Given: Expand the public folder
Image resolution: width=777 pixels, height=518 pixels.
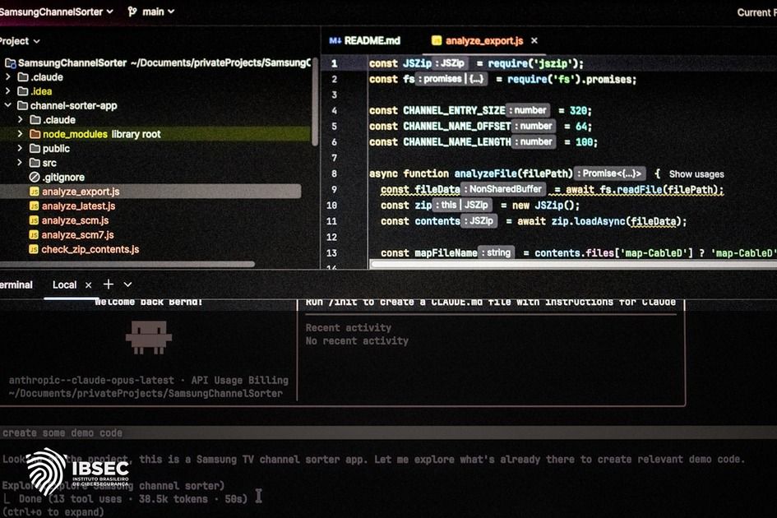Looking at the screenshot, I should tap(20, 148).
